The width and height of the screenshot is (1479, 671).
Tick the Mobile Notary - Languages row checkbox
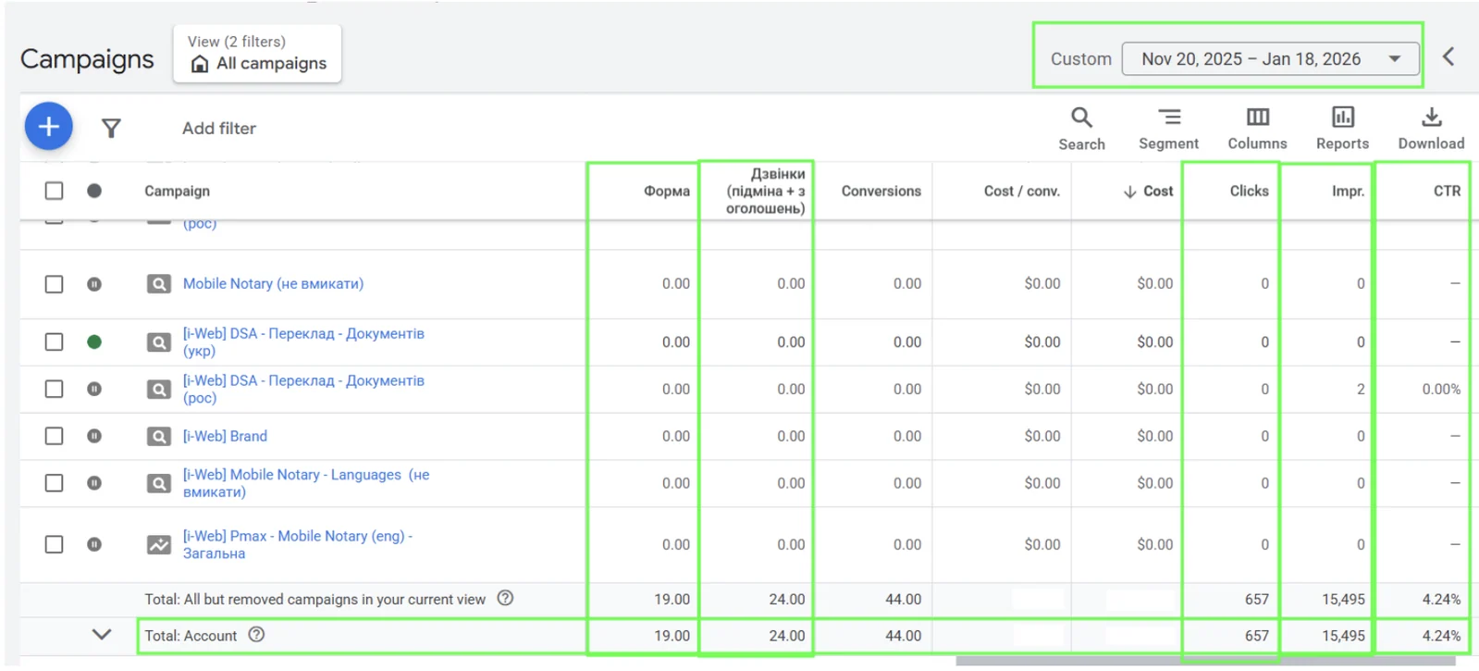[x=55, y=483]
